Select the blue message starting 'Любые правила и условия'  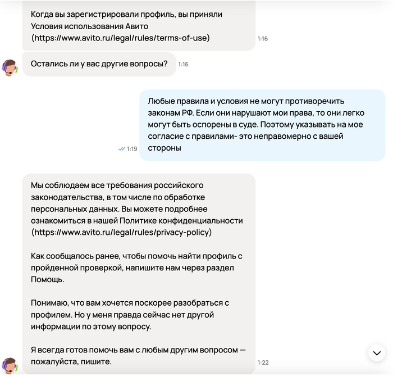(x=262, y=125)
